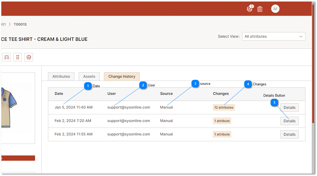
Task: Click the AI chip toolbar icon
Action: (29, 57)
